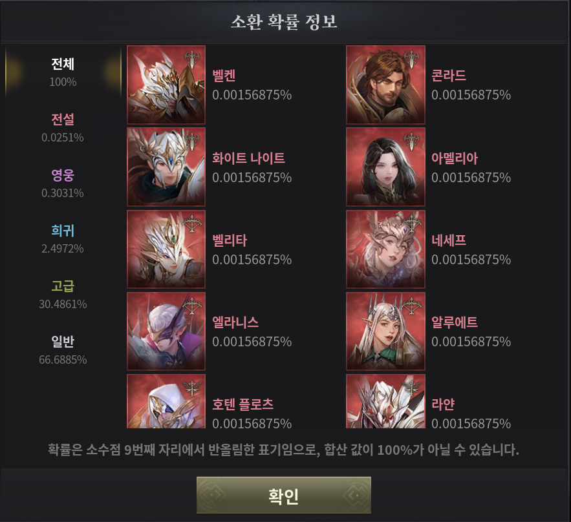Open the 벨리타 character icon
Viewport: 571px width, 522px height.
(166, 249)
